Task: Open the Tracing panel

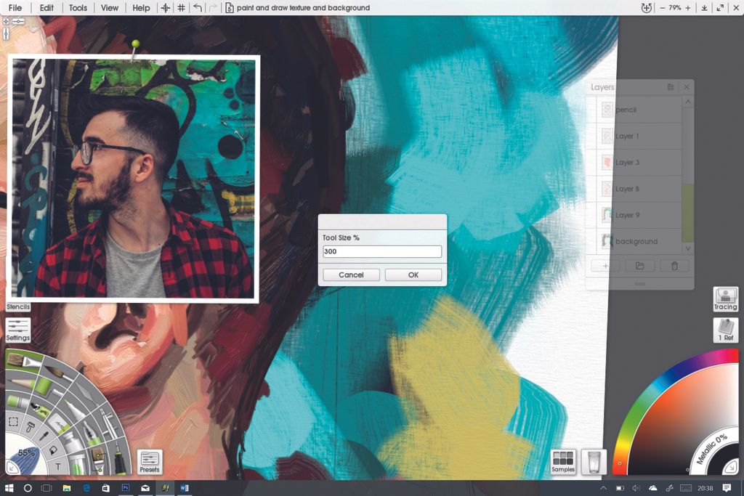Action: [724, 299]
